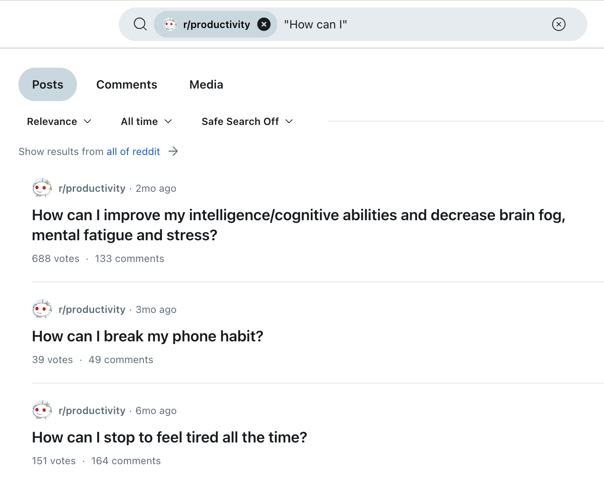
Task: Expand the All time date range dropdown
Action: (146, 121)
